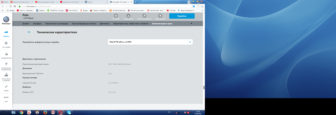Screen dimensions: 336x115
Task: Click the page vertical scrollbar thumb
Action: click(x=204, y=88)
